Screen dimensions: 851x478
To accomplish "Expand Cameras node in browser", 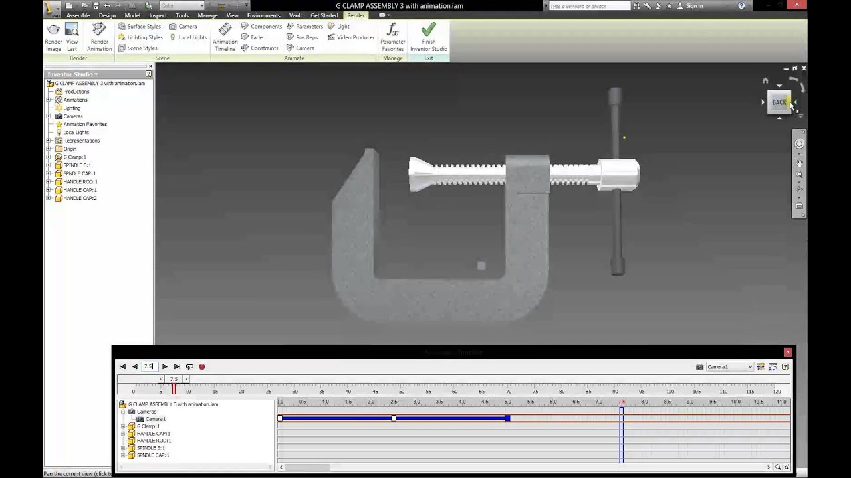I will [49, 116].
